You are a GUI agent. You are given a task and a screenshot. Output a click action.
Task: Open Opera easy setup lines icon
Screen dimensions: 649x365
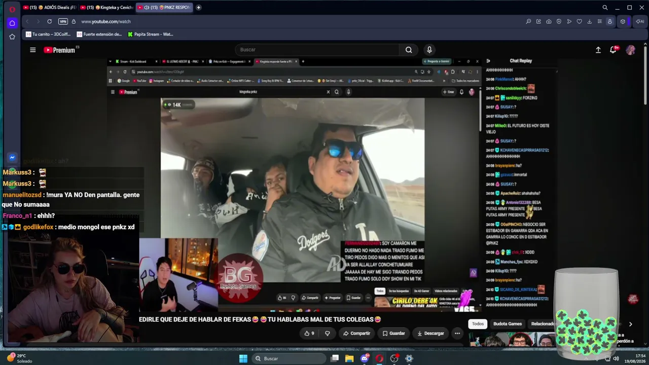599,21
